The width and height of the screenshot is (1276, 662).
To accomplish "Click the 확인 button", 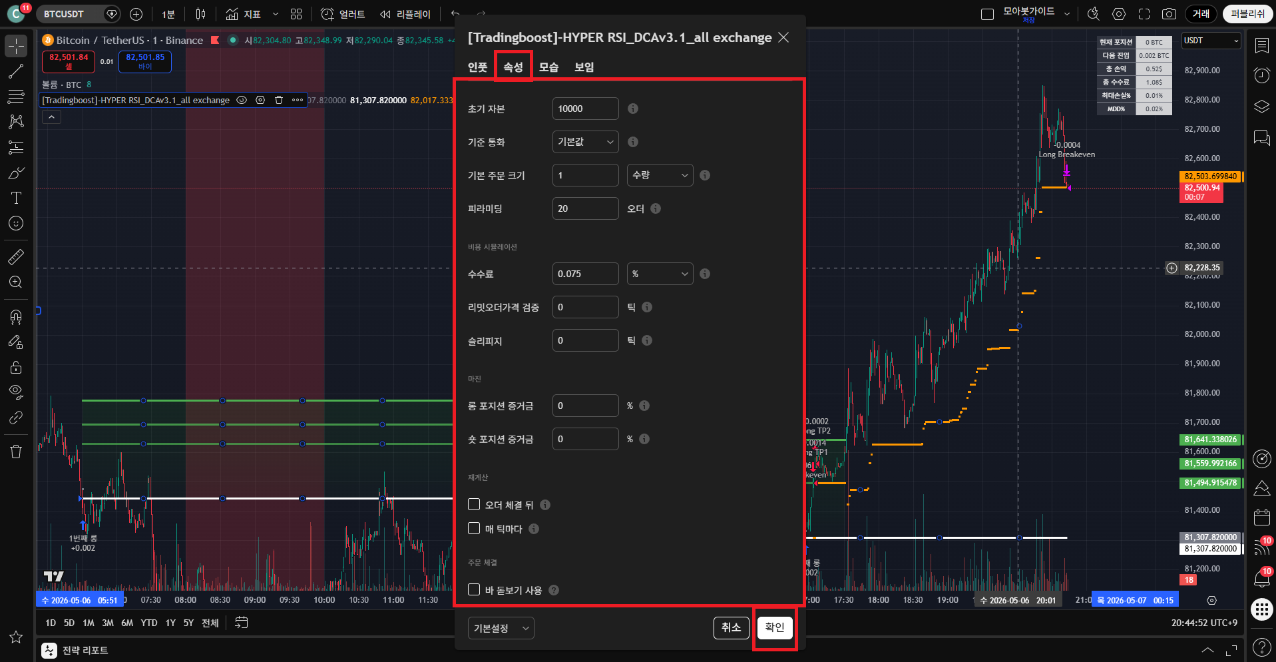I will [x=775, y=627].
